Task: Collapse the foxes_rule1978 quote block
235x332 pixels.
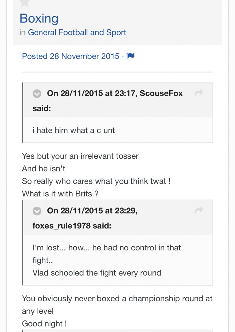Action: [37, 211]
